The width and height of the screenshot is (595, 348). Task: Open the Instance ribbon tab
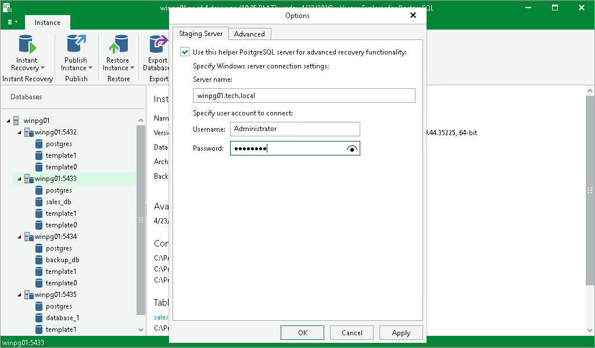pos(48,23)
